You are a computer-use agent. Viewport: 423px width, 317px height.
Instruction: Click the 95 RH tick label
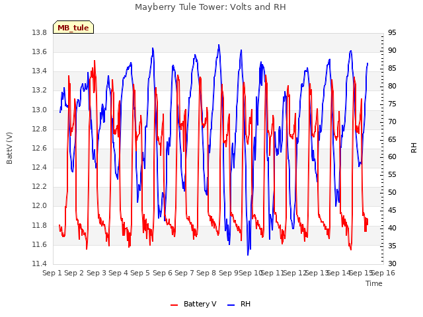(x=392, y=32)
